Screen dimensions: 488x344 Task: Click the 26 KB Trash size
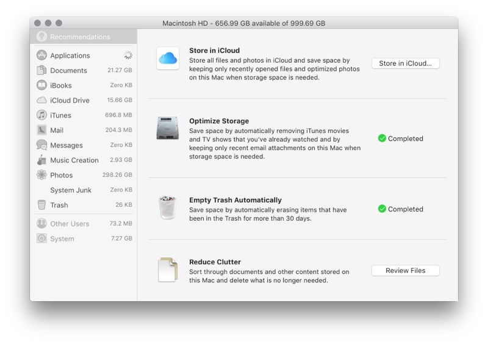124,204
